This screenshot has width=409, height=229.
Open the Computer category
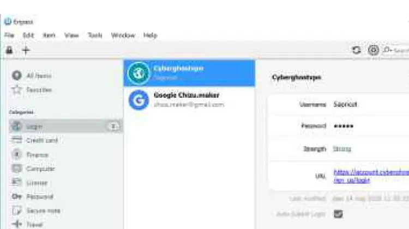33,169
